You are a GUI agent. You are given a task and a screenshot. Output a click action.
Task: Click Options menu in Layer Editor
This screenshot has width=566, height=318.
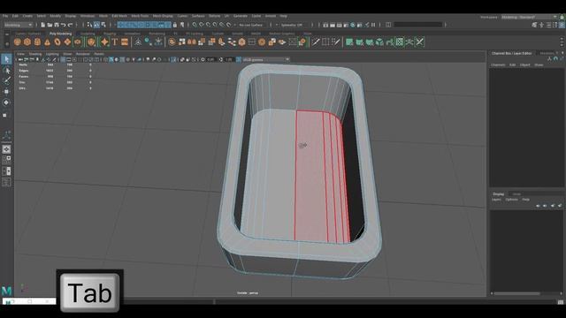tap(511, 200)
